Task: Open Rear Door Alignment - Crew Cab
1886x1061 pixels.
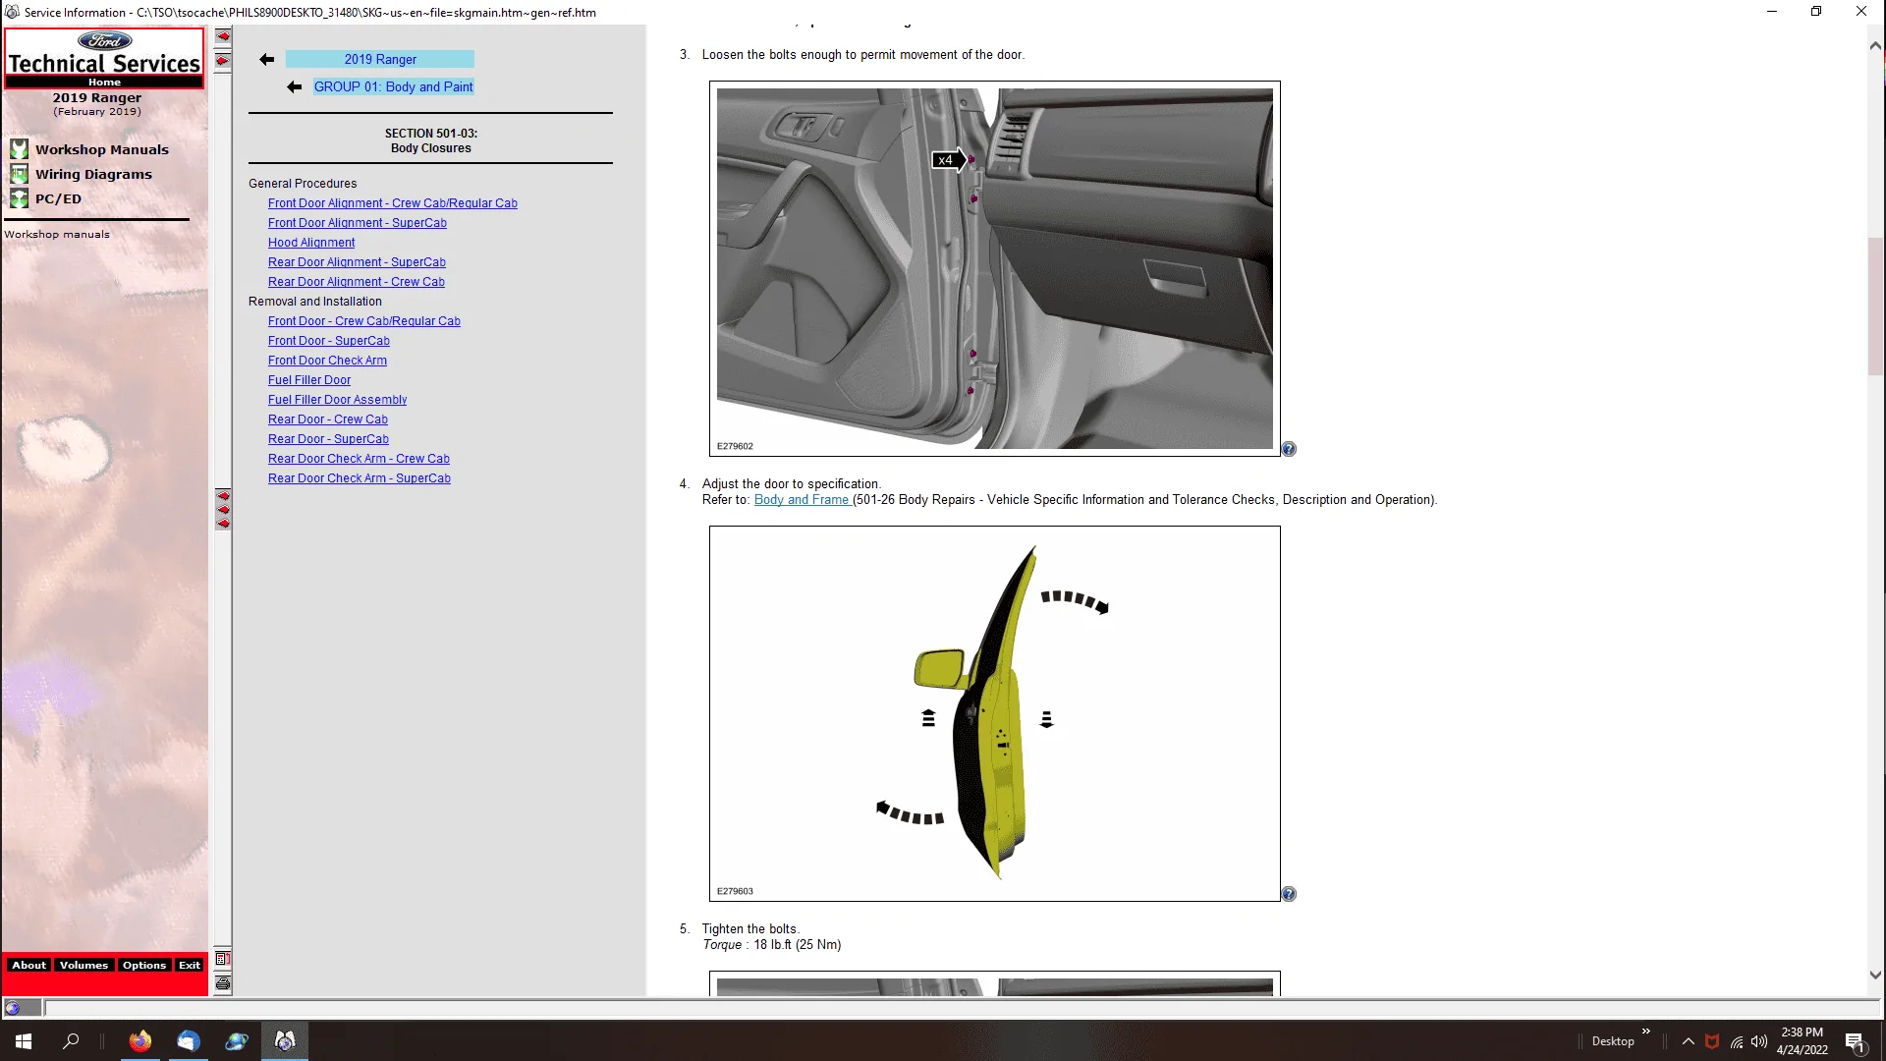Action: 357,282
